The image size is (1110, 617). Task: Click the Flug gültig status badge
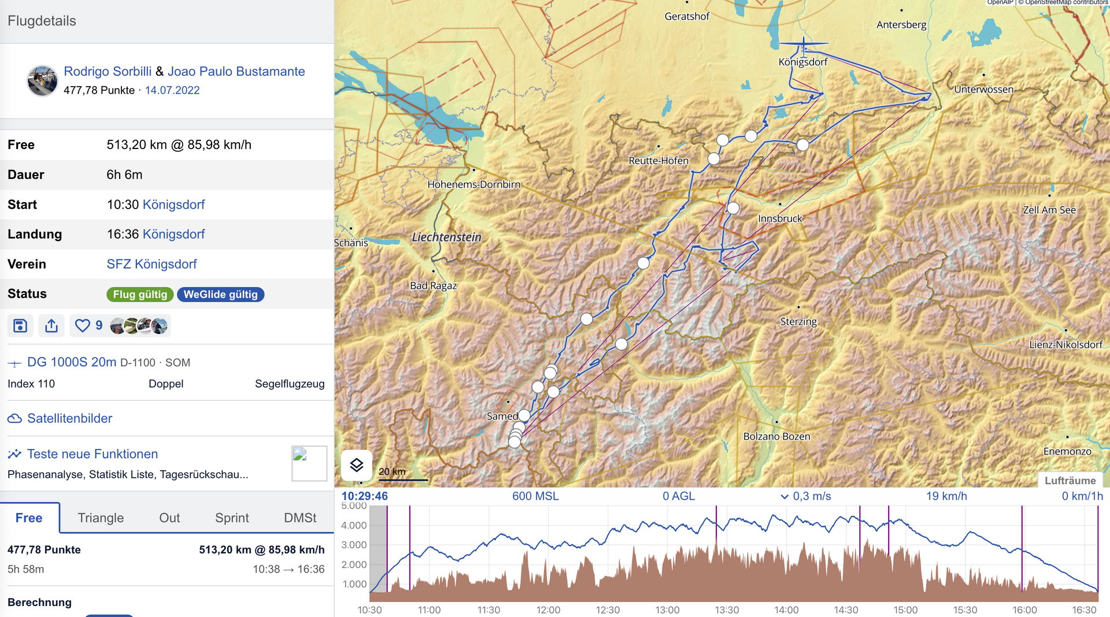click(140, 295)
